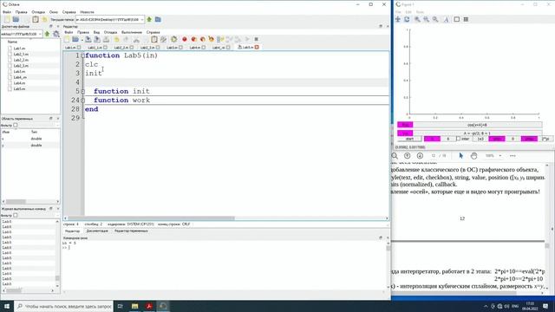Open the PDF viewer zoom percentage dropdown
This screenshot has width=555, height=312.
point(500,156)
